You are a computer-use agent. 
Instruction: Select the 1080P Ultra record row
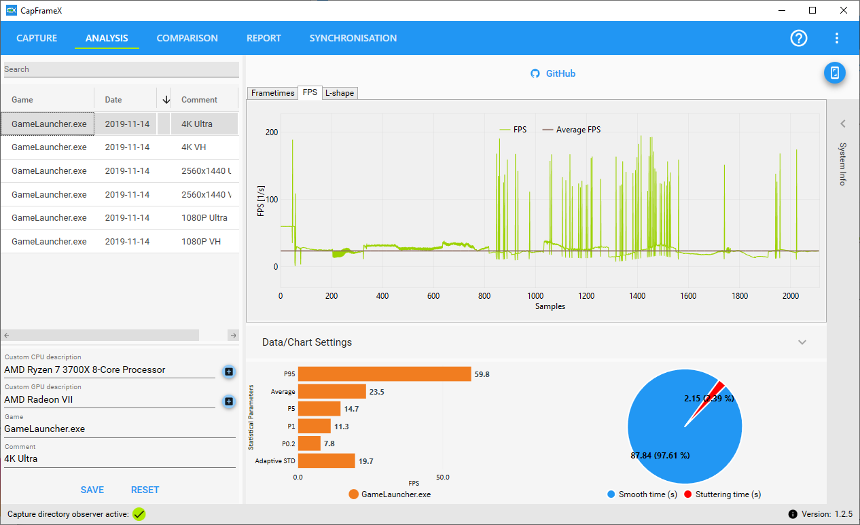(120, 218)
